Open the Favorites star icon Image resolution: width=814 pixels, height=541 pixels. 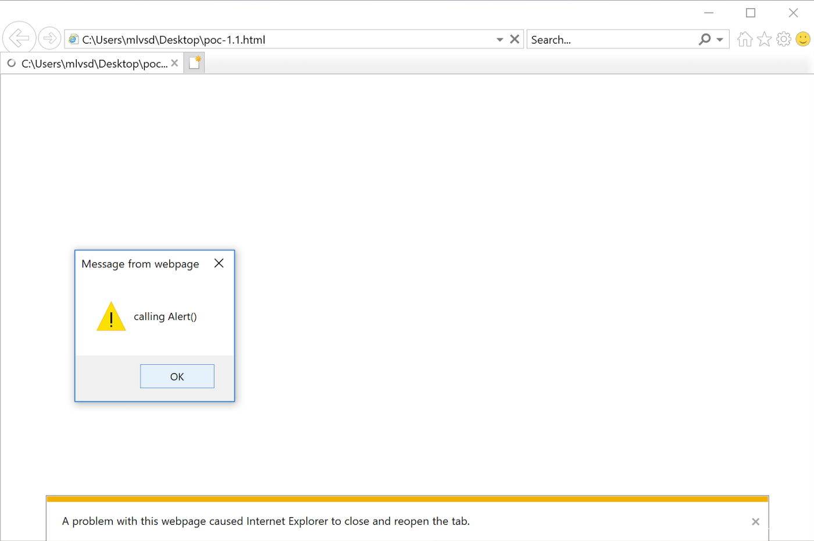point(765,40)
